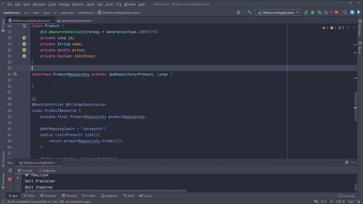The image size is (363, 204).
Task: Click the webservice breadcrumb root
Action: tap(11, 12)
